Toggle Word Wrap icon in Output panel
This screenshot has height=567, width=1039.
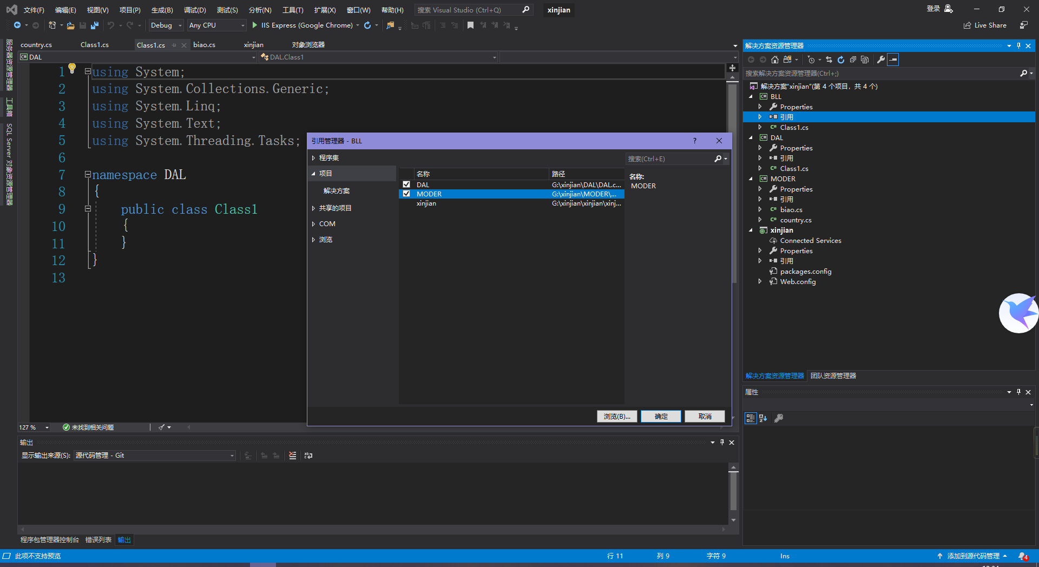point(308,456)
